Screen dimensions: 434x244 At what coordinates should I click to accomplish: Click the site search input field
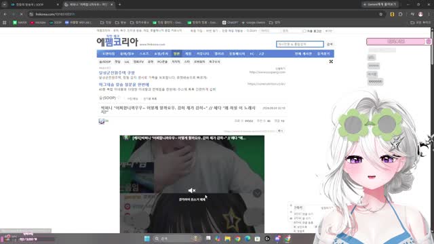(300, 44)
